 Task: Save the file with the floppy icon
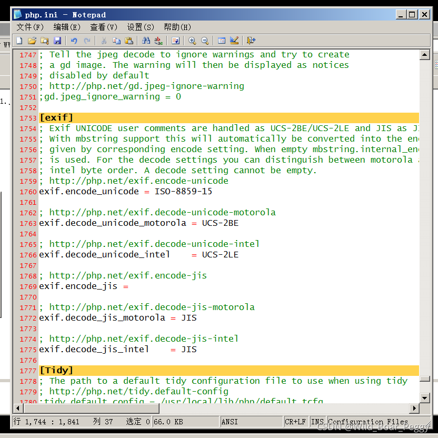coord(57,41)
